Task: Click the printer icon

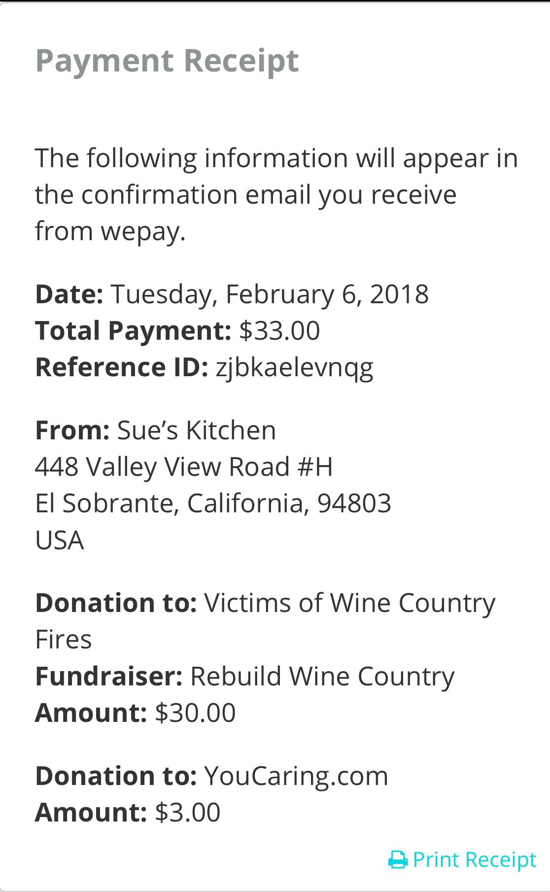Action: [x=398, y=860]
